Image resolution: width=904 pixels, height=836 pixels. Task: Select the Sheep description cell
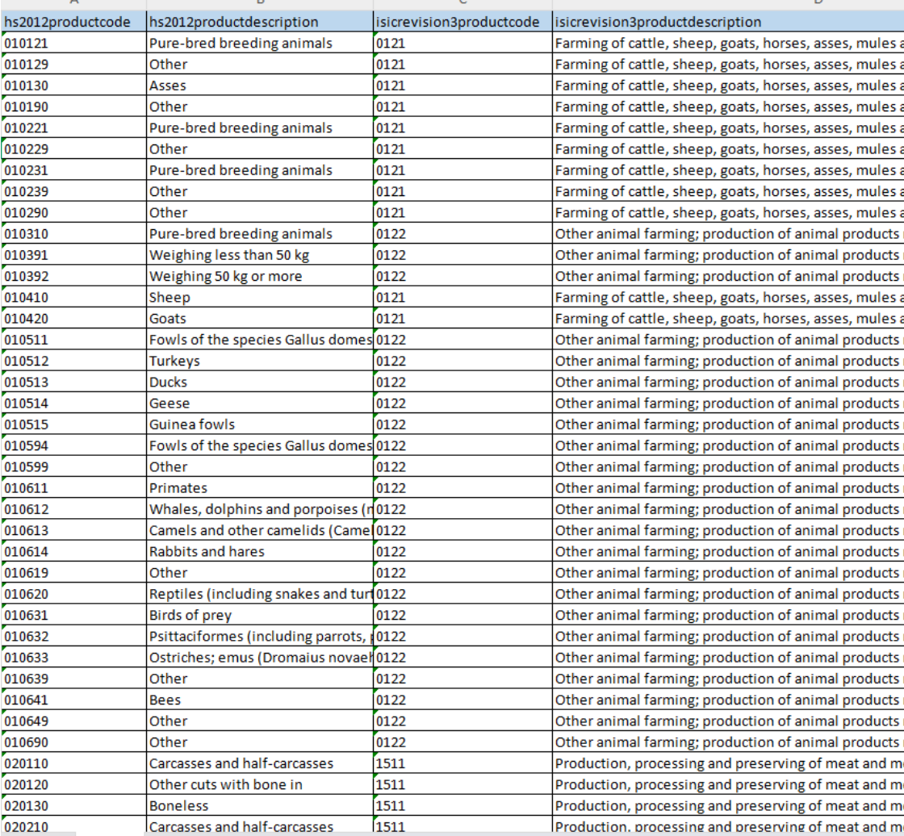(x=260, y=298)
